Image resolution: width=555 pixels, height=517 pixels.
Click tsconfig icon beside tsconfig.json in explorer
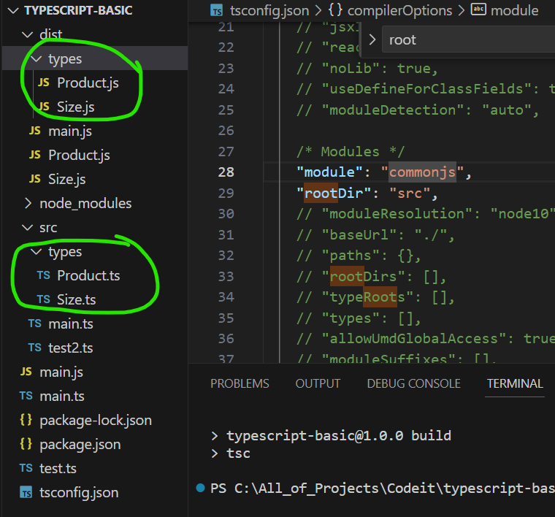pos(26,492)
